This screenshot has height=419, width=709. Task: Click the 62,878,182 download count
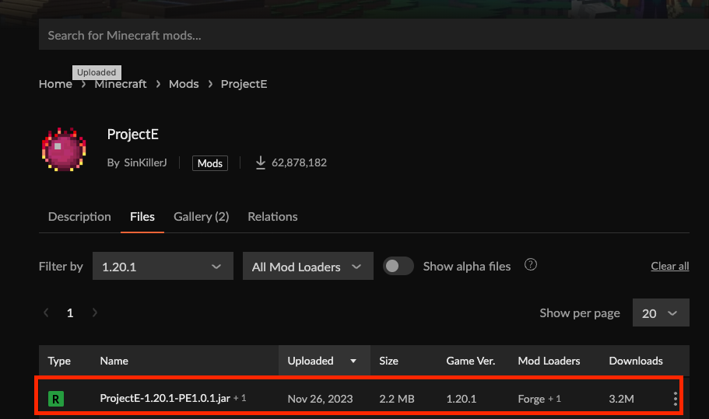[x=299, y=162]
